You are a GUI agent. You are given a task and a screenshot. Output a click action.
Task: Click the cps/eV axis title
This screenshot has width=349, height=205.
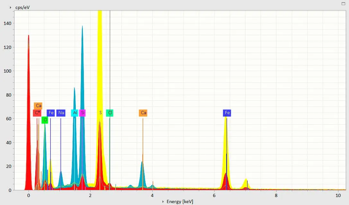[22, 7]
